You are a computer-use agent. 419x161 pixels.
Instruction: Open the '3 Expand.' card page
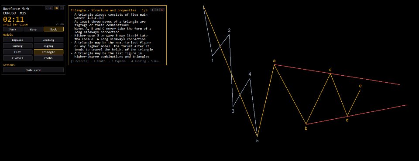click(x=118, y=61)
